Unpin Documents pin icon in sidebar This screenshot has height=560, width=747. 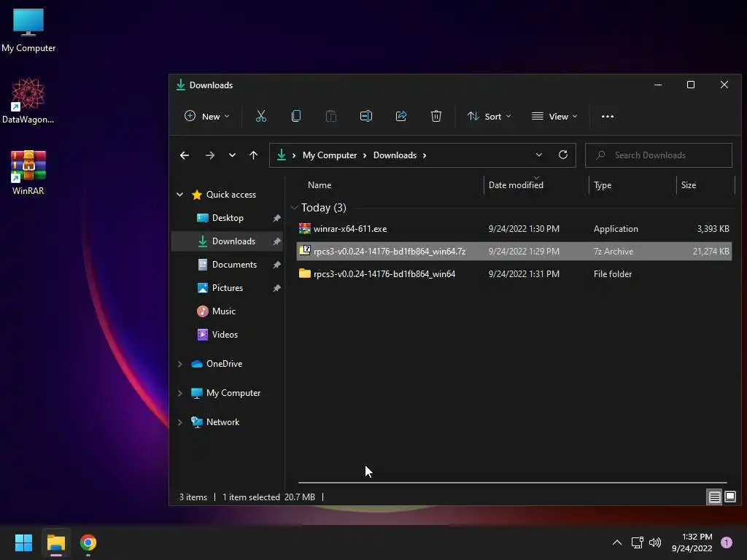click(276, 265)
